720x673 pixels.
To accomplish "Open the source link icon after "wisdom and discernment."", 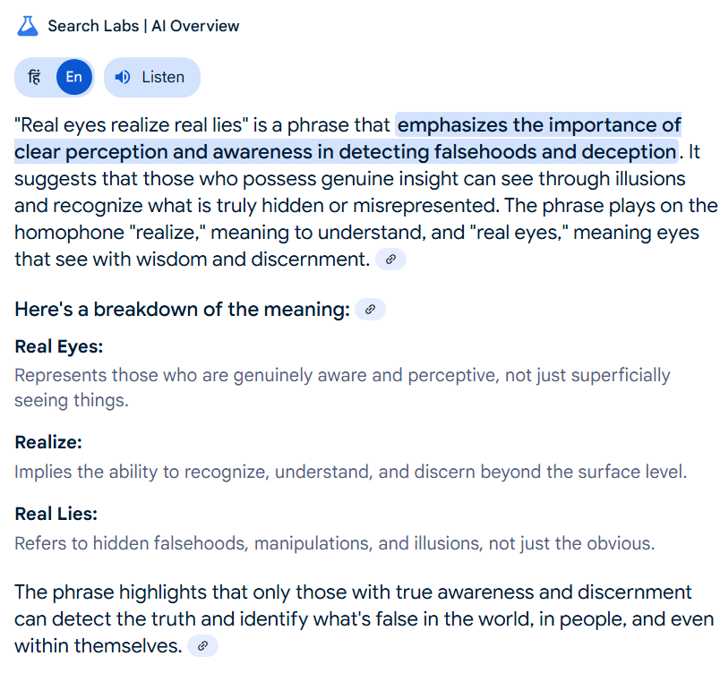I will [390, 260].
